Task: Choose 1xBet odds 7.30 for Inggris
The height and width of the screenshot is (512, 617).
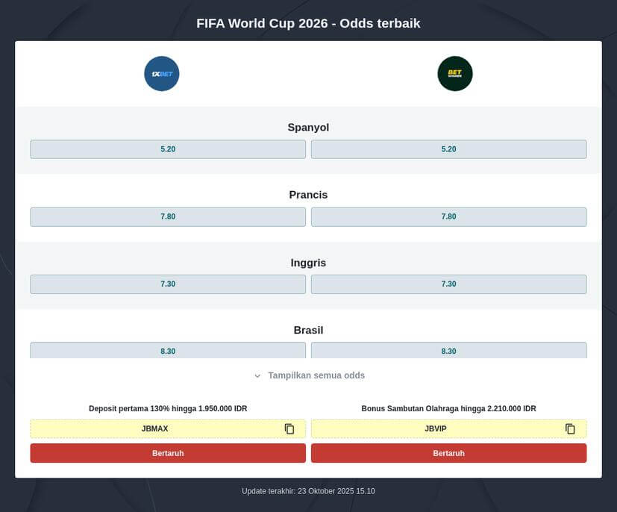Action: pos(168,284)
